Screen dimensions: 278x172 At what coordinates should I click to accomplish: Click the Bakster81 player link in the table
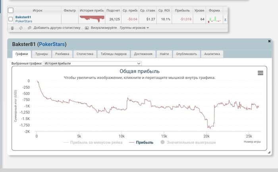pyautogui.click(x=23, y=17)
